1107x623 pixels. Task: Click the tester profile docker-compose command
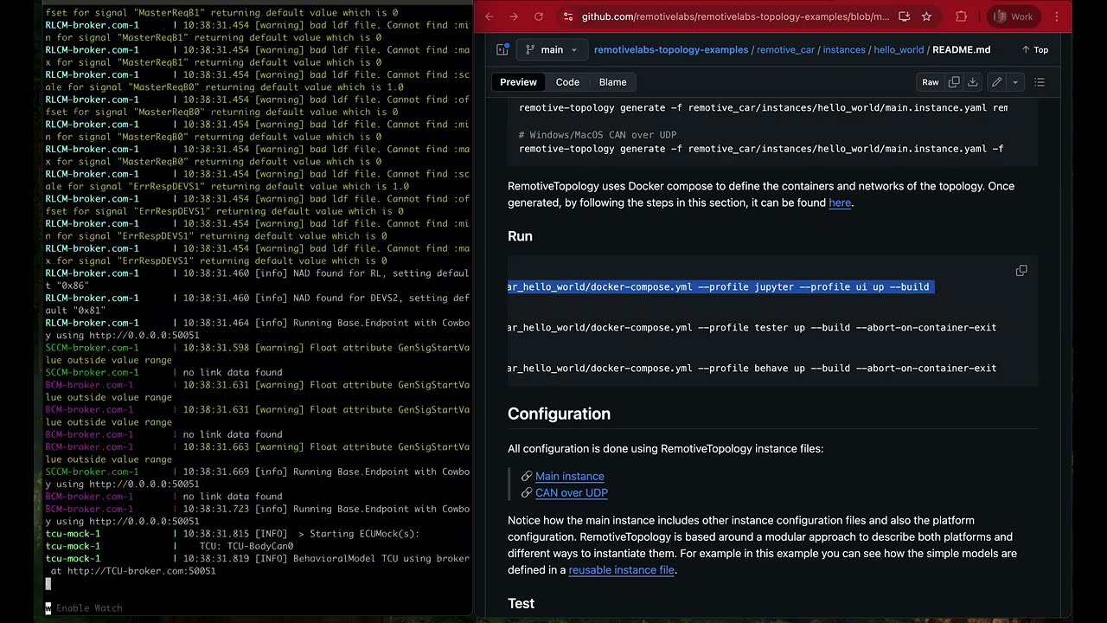click(752, 327)
